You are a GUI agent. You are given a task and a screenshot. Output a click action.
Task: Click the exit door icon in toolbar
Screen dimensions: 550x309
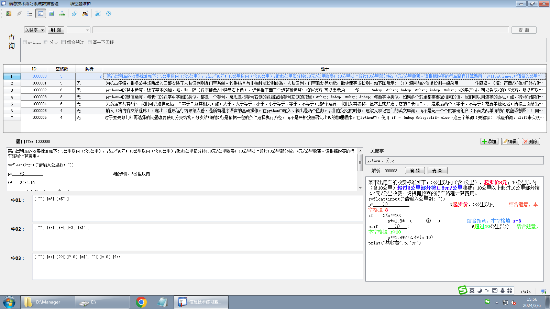point(9,13)
